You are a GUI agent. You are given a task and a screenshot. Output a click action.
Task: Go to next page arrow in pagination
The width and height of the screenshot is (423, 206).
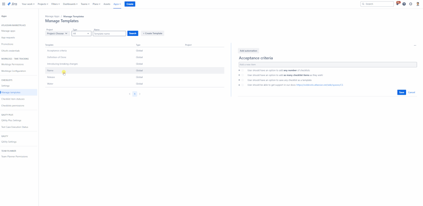[x=140, y=94]
